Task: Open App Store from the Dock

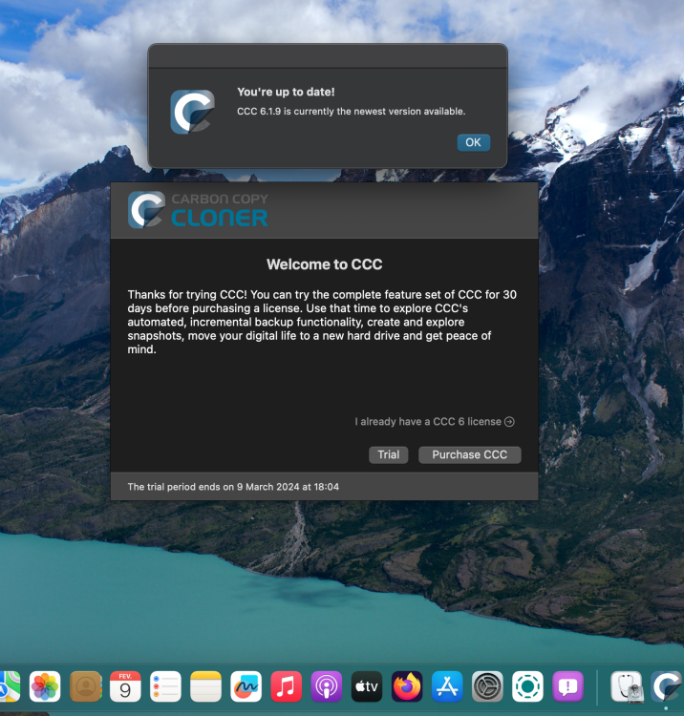Action: tap(447, 686)
